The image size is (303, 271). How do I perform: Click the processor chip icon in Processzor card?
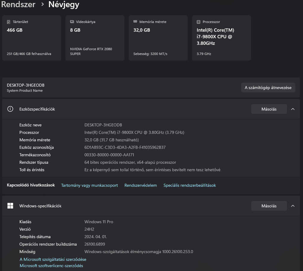199,22
